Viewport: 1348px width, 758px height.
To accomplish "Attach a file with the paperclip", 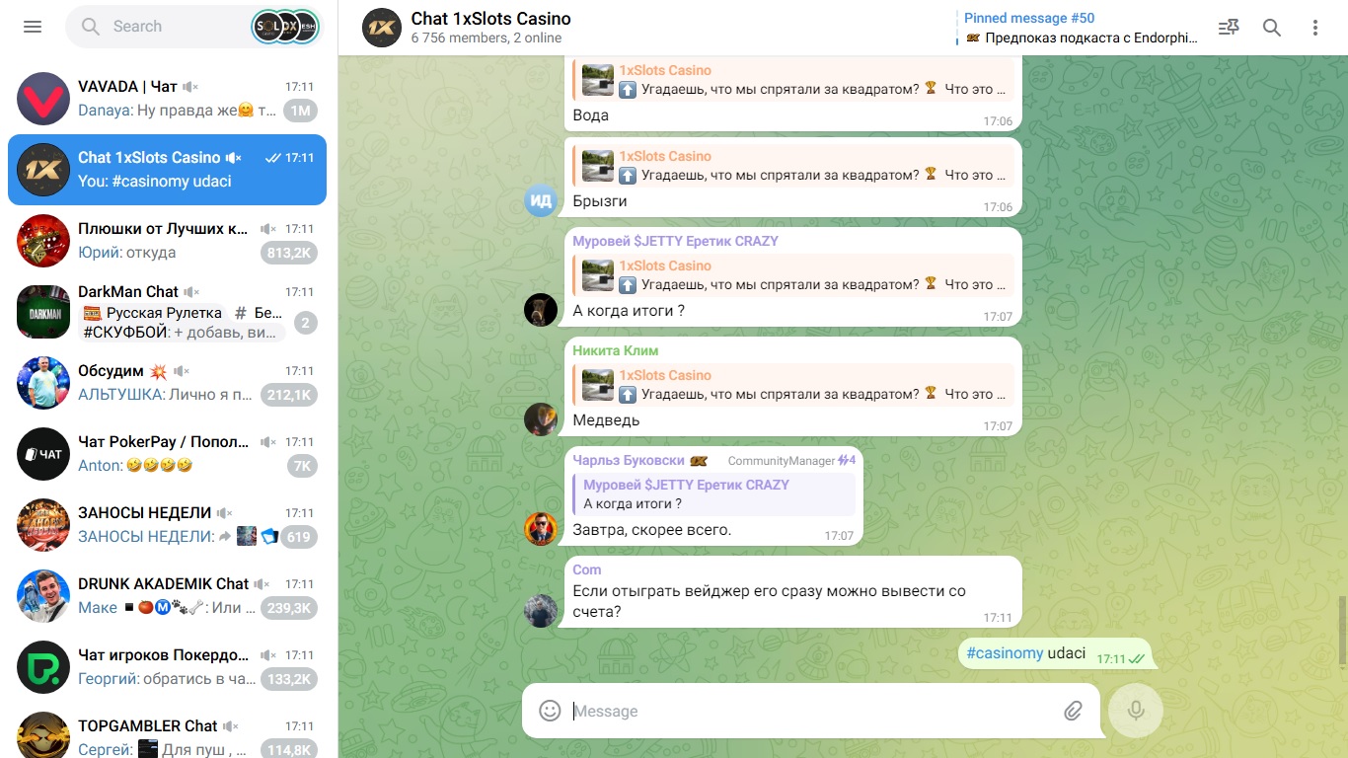I will click(x=1073, y=711).
